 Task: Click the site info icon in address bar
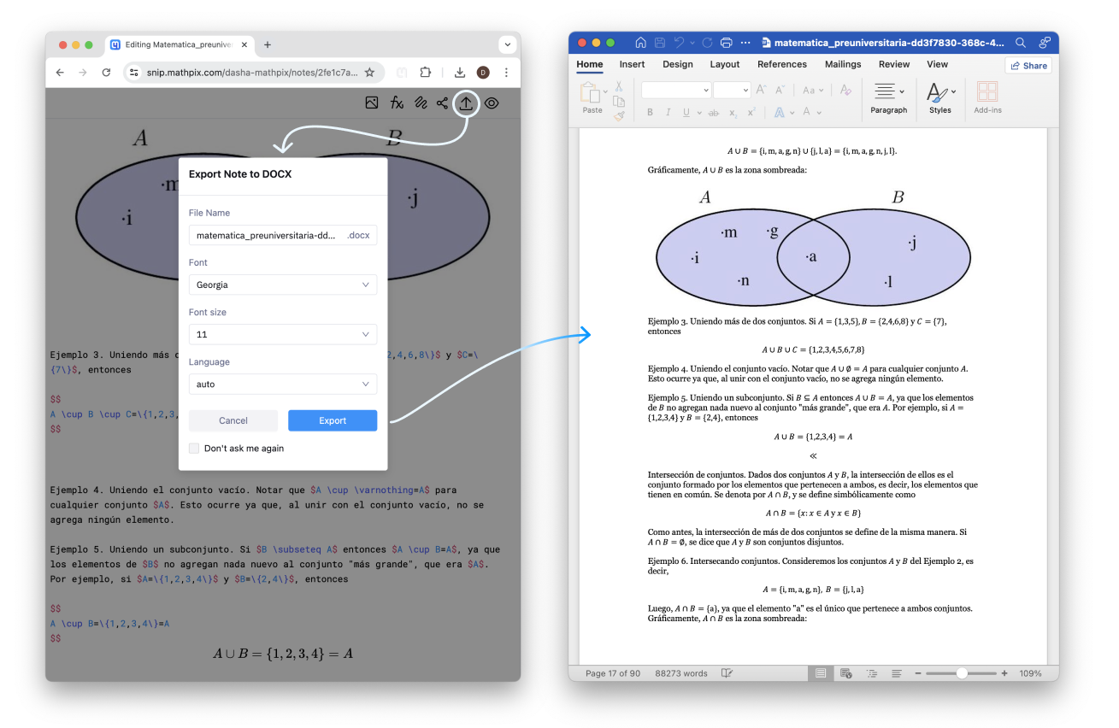[x=134, y=73]
